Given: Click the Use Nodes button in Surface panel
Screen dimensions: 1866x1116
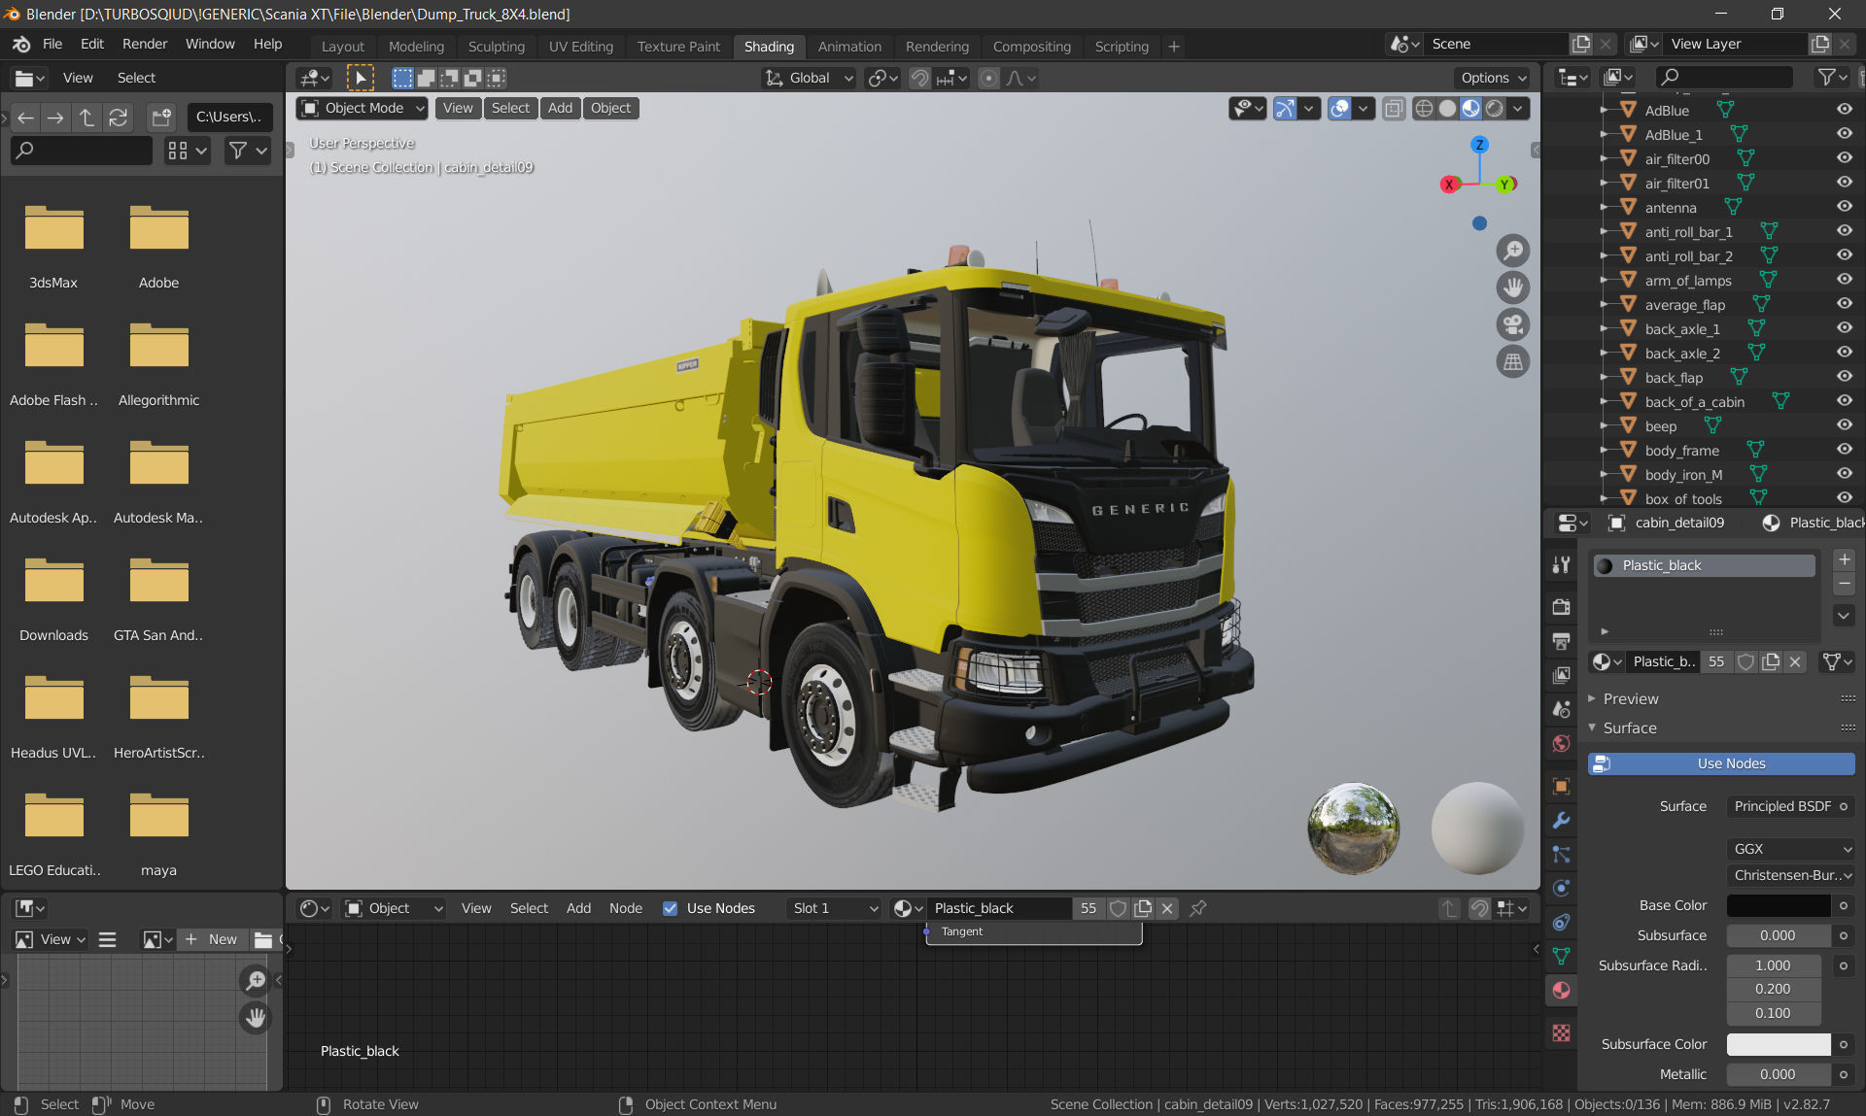Looking at the screenshot, I should 1721,763.
